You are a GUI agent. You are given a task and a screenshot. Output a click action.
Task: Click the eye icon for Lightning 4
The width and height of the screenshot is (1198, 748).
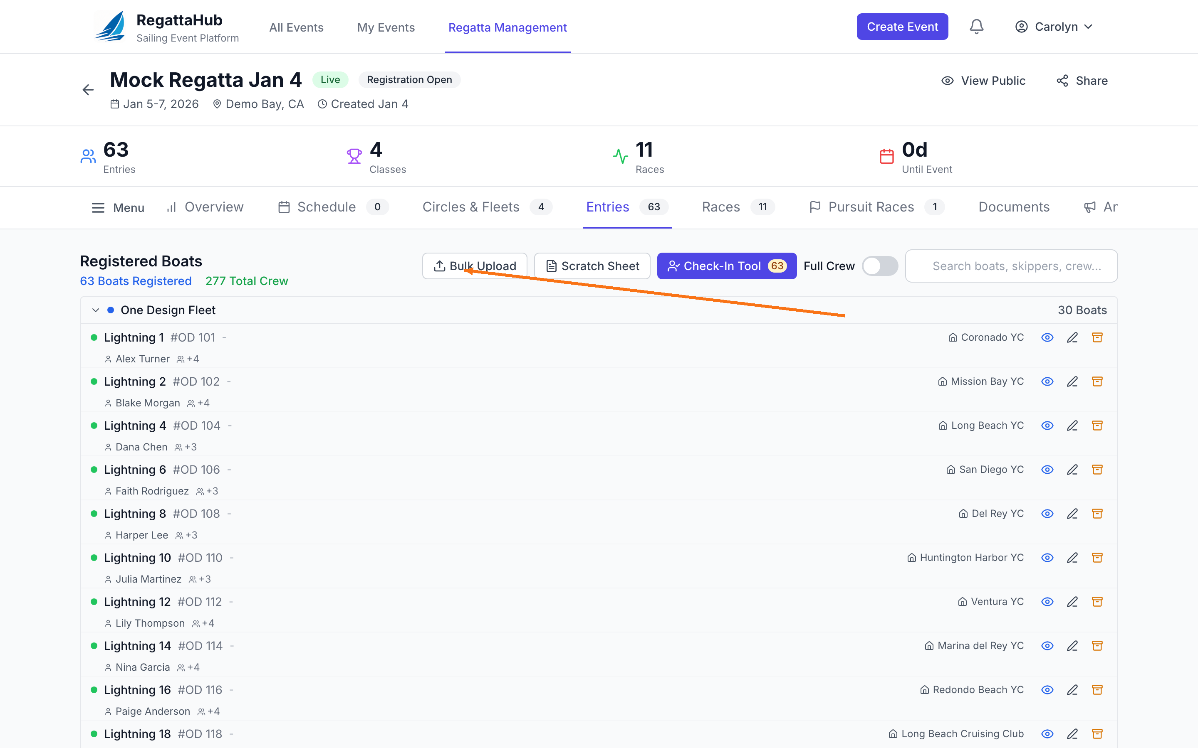click(x=1047, y=426)
